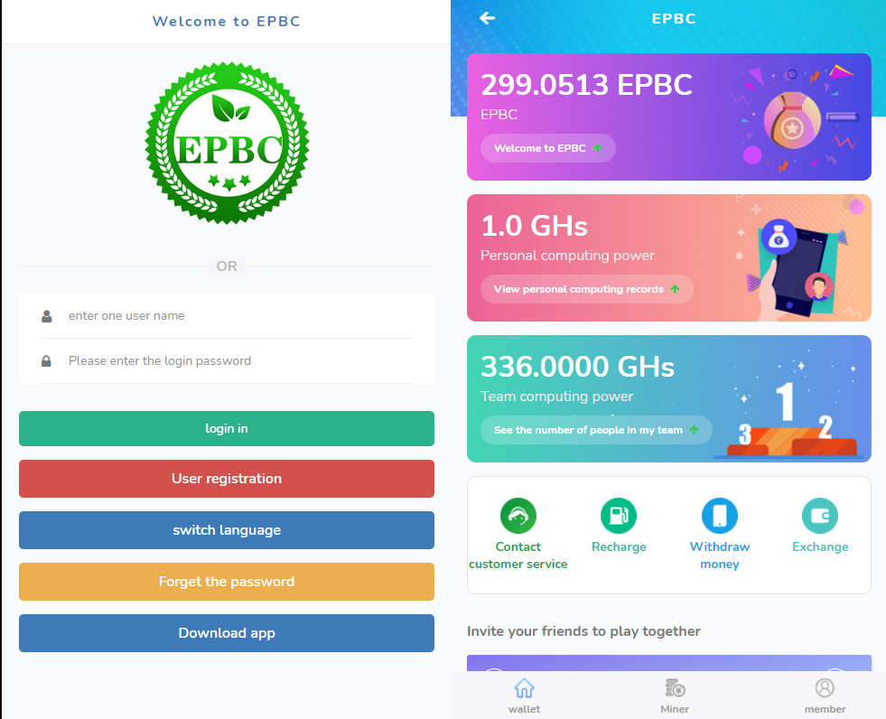Tap the Contact customer service headset icon
886x719 pixels.
point(518,516)
